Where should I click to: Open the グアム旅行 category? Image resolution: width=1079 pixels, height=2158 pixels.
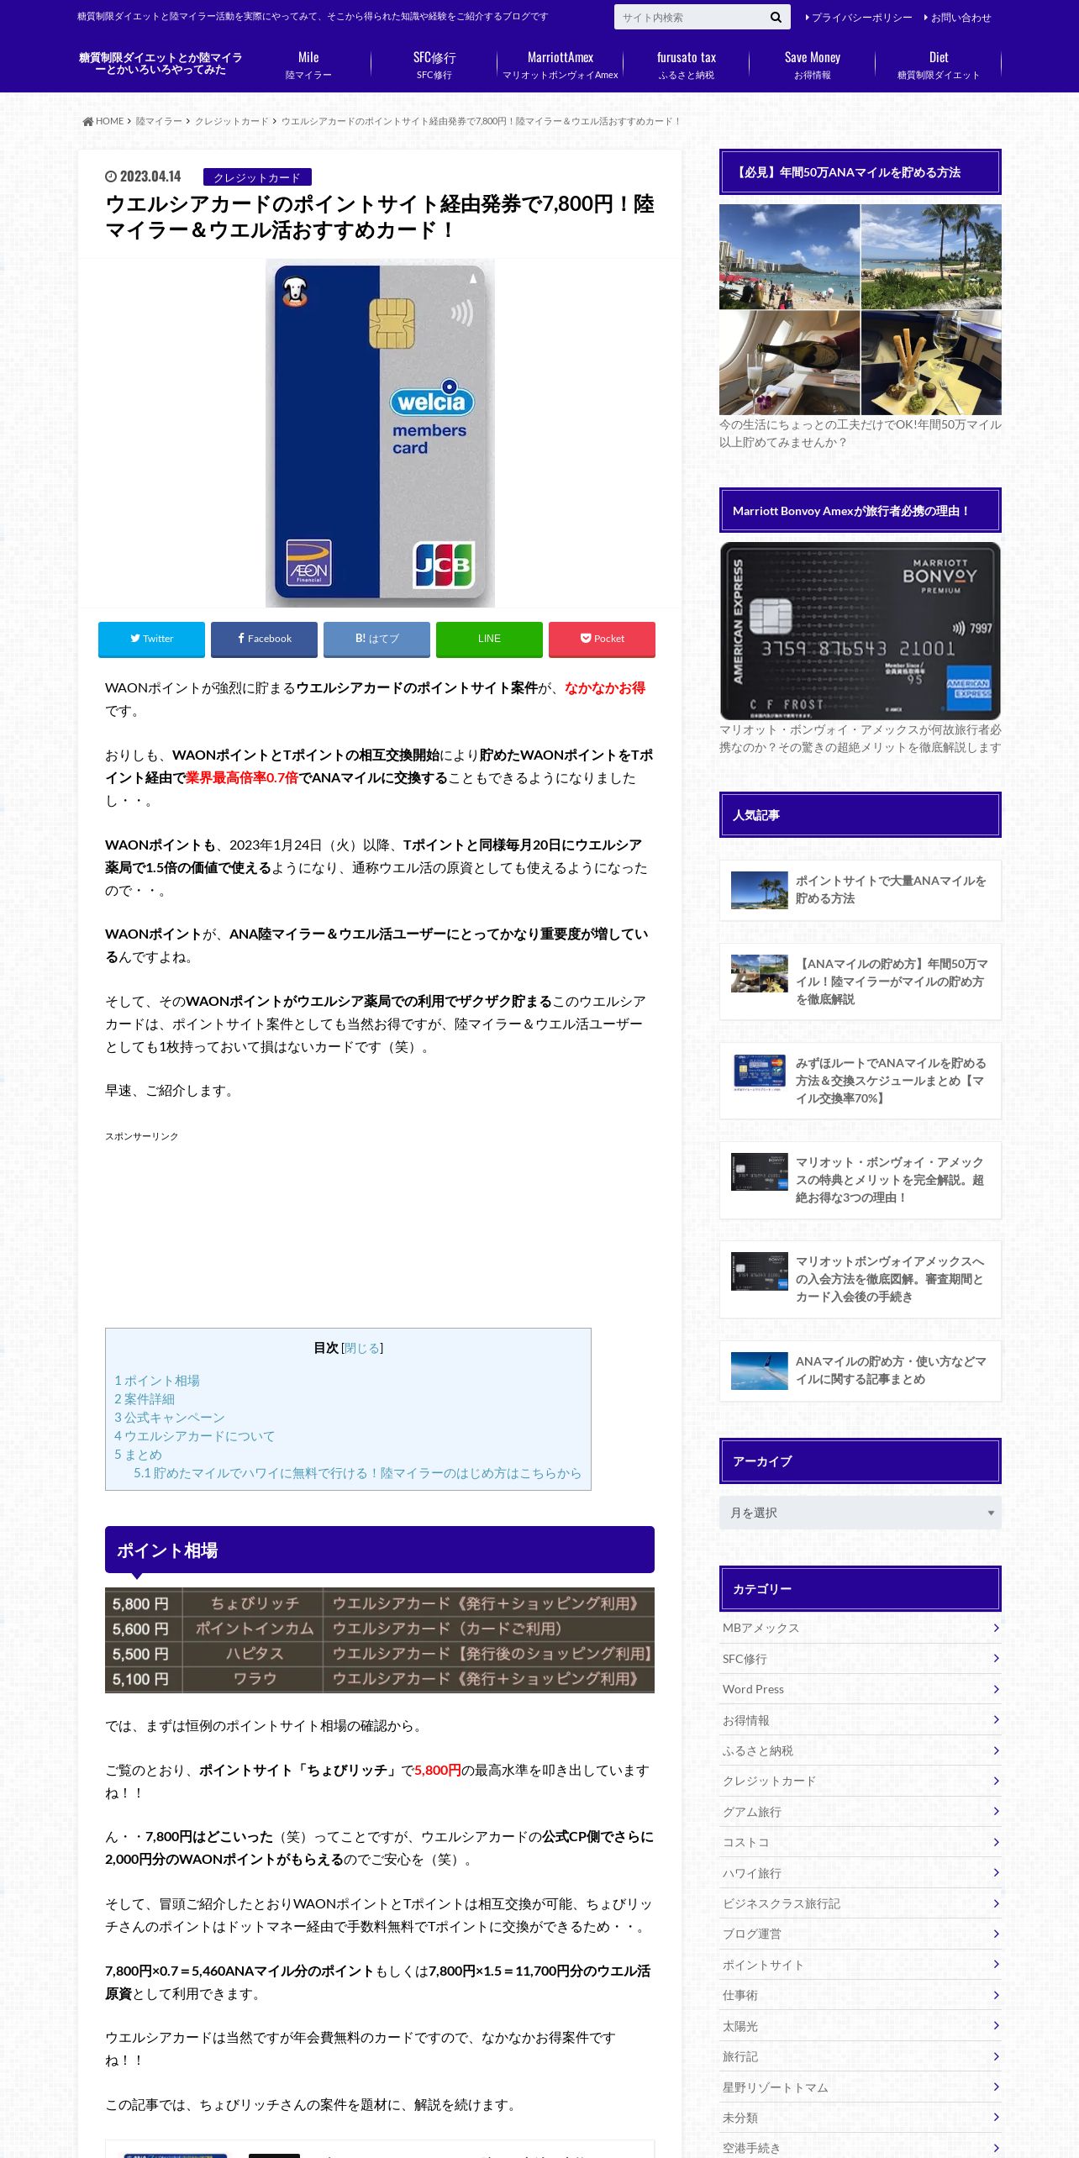click(x=861, y=1812)
